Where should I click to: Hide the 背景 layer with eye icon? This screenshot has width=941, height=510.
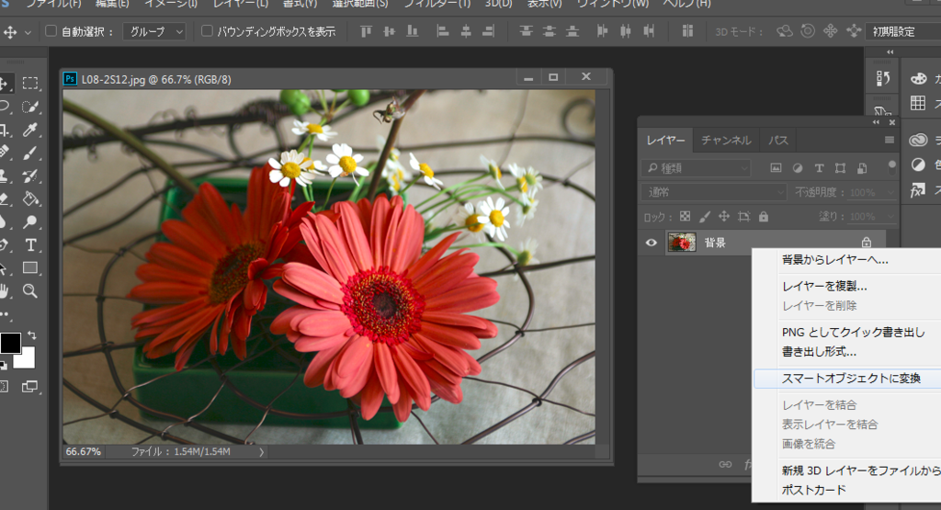click(652, 243)
